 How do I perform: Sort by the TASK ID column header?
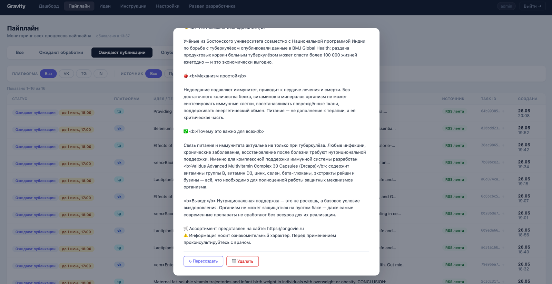coord(489,99)
